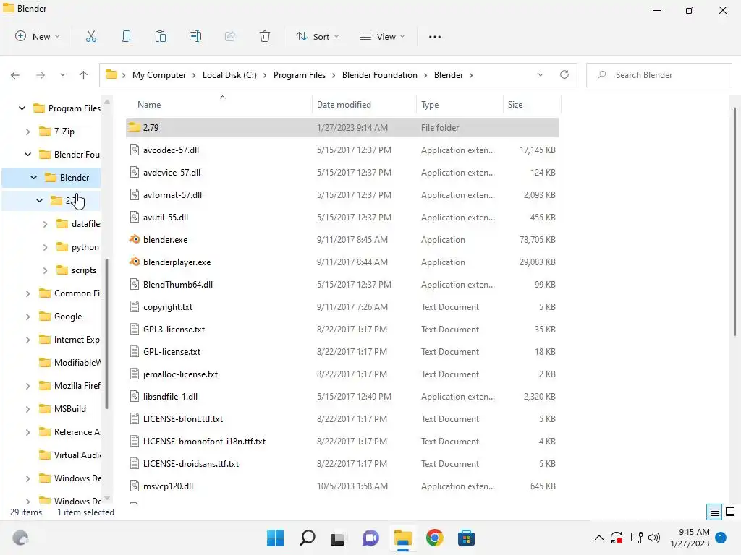Open the clock and date notification area
This screenshot has height=555, width=741.
690,538
